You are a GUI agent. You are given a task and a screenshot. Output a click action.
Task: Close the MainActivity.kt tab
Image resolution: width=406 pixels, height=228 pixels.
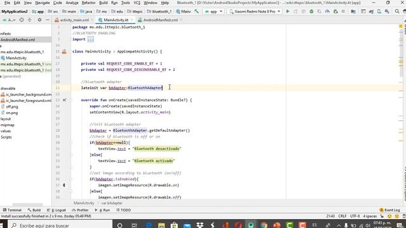[131, 20]
